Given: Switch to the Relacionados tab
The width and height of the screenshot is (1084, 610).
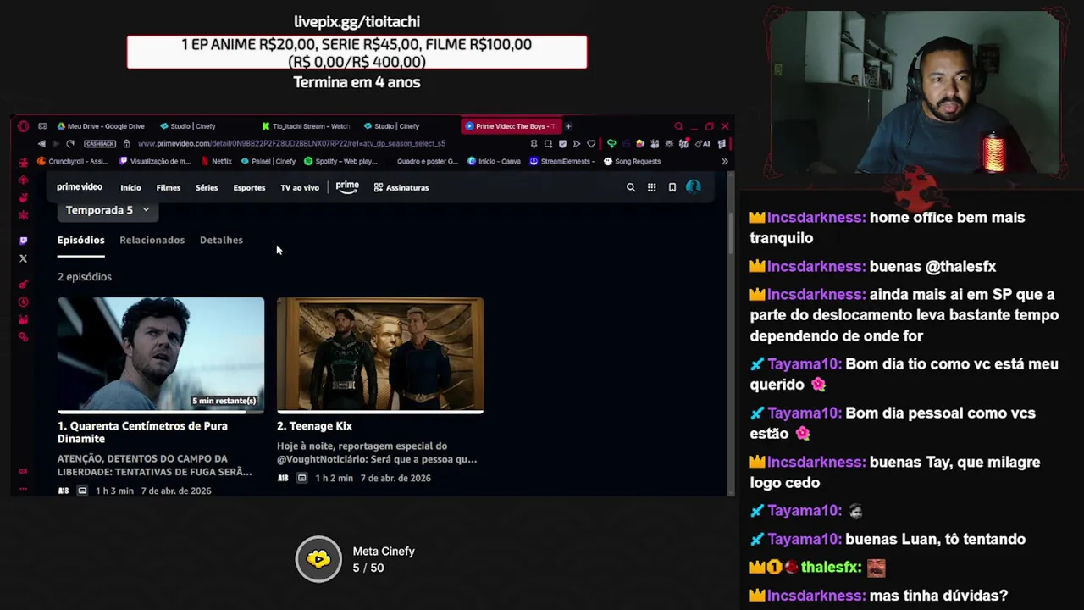Looking at the screenshot, I should point(152,241).
